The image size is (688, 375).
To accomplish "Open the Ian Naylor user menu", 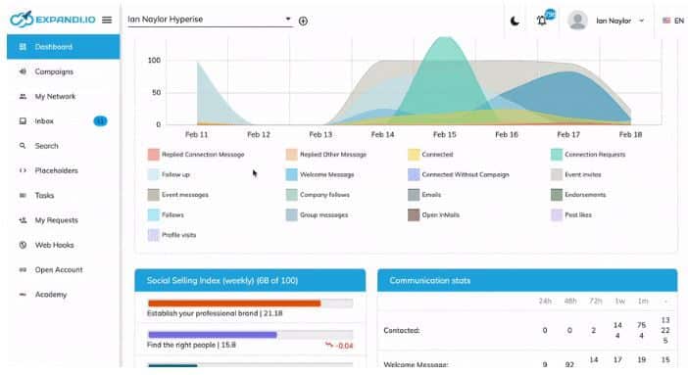I will tap(619, 21).
